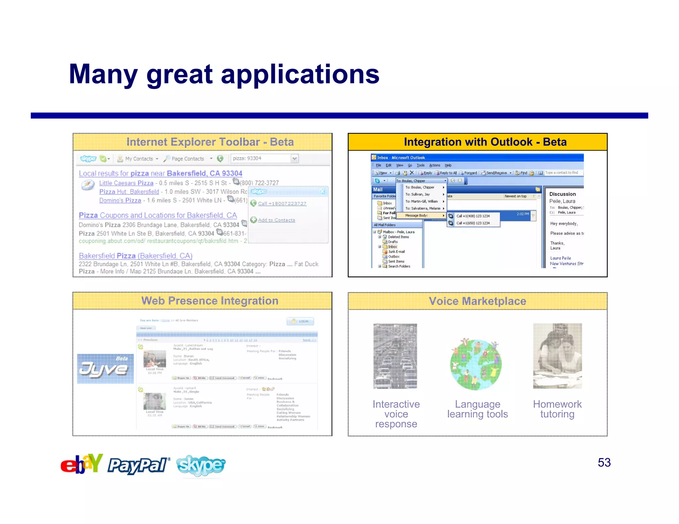Close the Skype call popup
This screenshot has height=524, width=679.
pos(322,191)
